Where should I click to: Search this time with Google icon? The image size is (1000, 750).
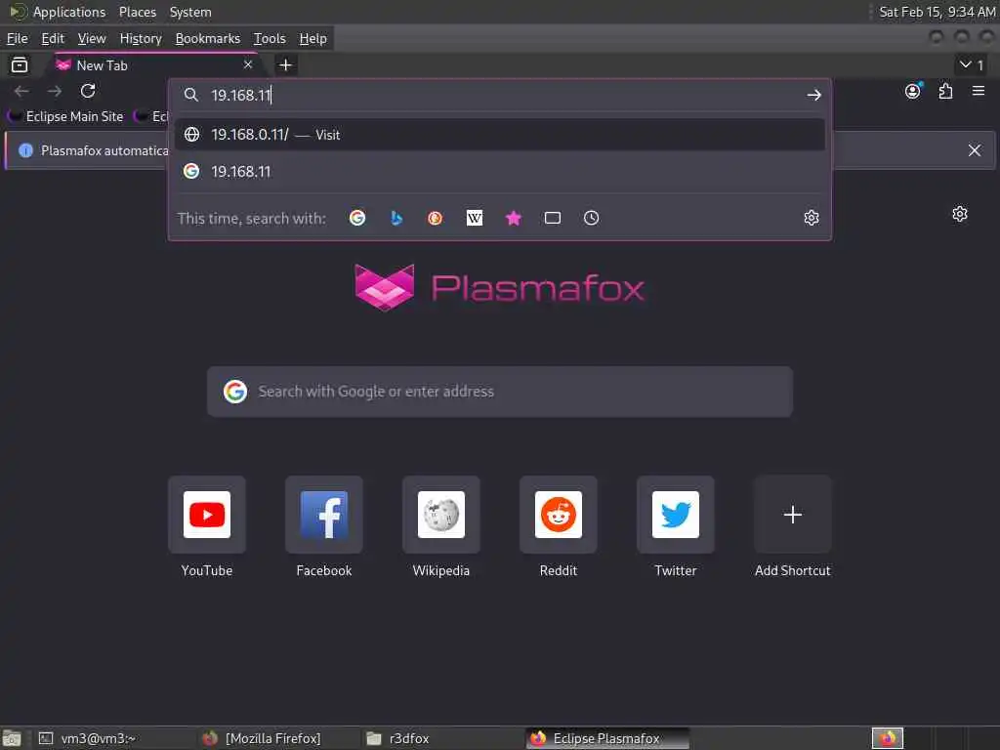point(357,218)
